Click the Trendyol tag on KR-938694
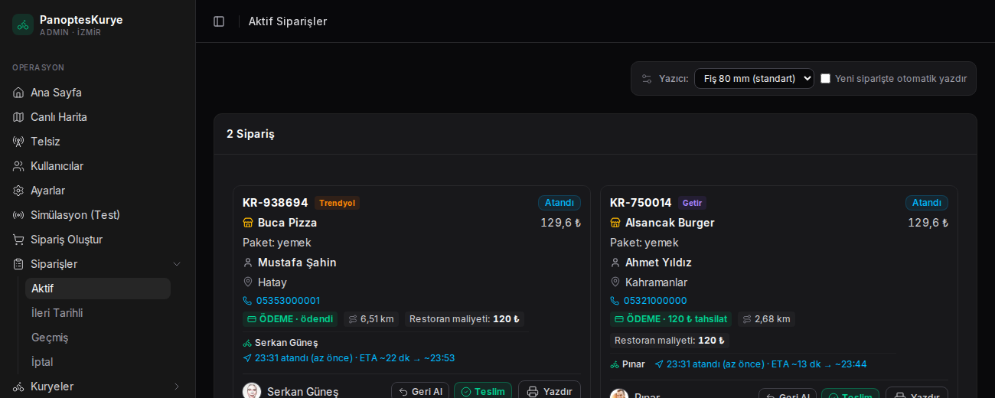The width and height of the screenshot is (995, 398). pyautogui.click(x=337, y=203)
